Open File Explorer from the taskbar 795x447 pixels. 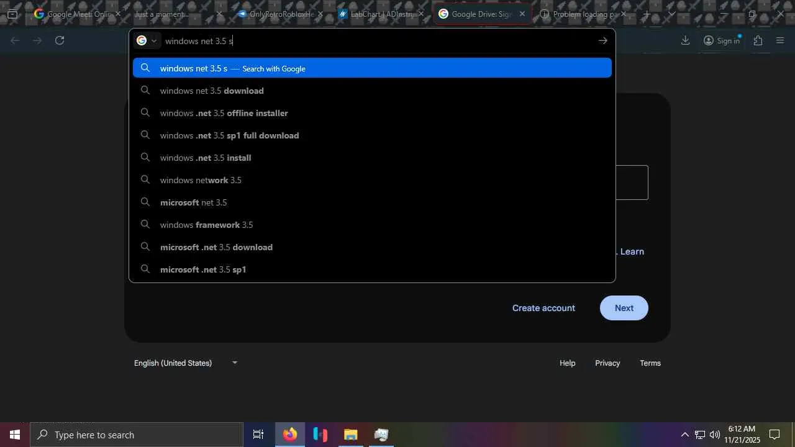click(351, 435)
